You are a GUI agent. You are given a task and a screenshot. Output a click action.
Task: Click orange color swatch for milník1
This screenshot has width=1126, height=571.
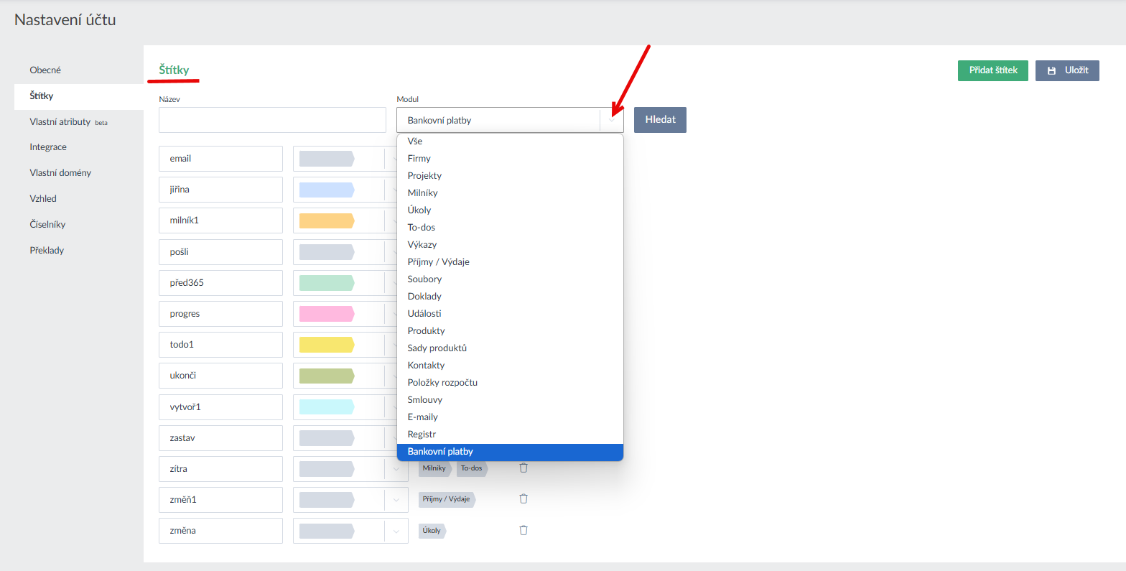click(x=327, y=220)
